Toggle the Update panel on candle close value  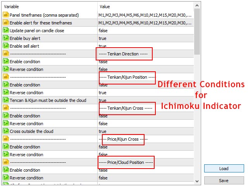click(103, 31)
